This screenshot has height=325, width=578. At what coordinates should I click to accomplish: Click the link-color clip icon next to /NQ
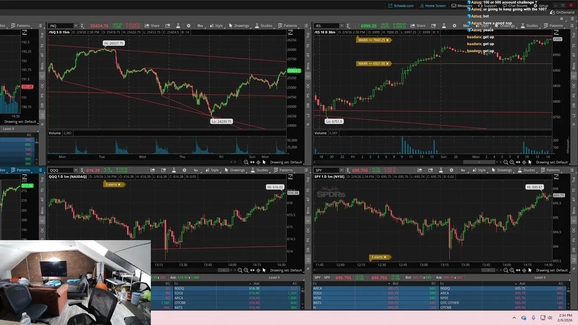83,26
